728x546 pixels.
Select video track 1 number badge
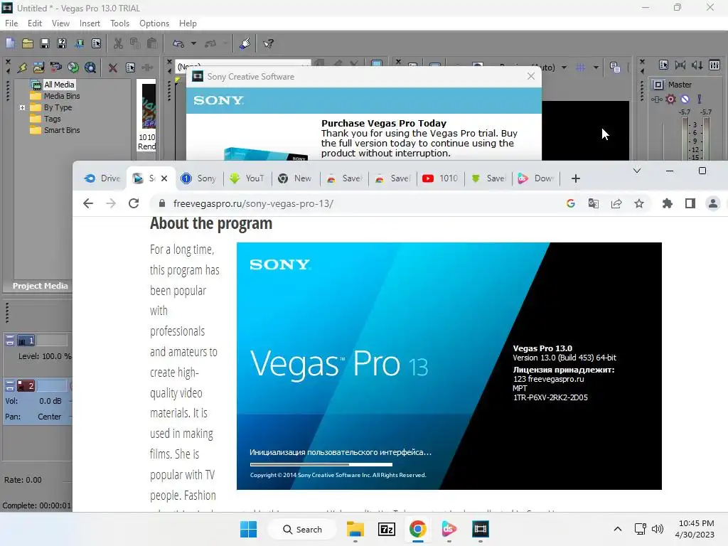point(26,341)
